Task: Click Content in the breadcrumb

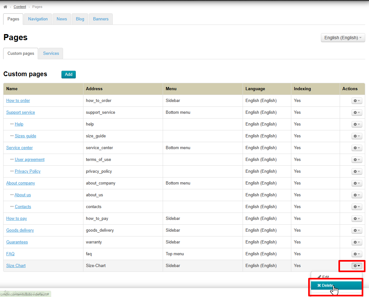Action: click(x=20, y=7)
